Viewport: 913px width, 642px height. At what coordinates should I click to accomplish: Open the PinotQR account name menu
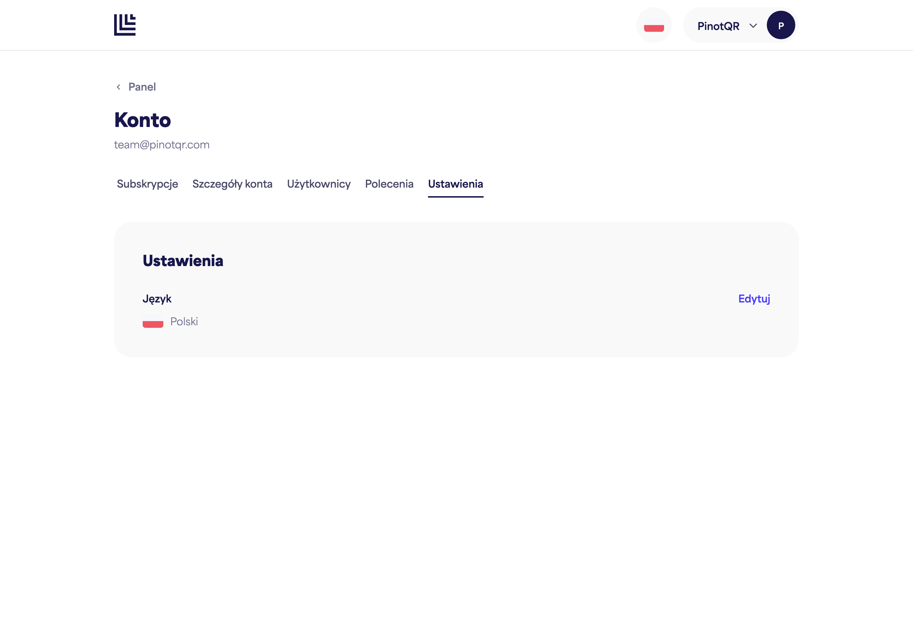[718, 26]
